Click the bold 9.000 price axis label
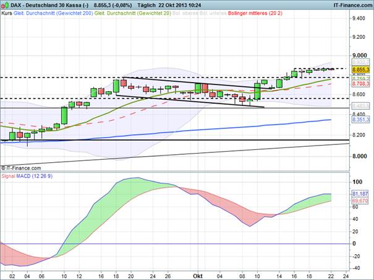Screen dimensions: 374x280 tap(360, 56)
